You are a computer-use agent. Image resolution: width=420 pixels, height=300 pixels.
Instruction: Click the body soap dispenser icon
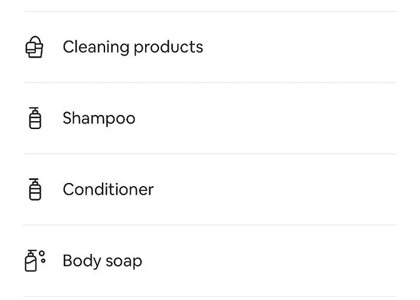click(31, 262)
